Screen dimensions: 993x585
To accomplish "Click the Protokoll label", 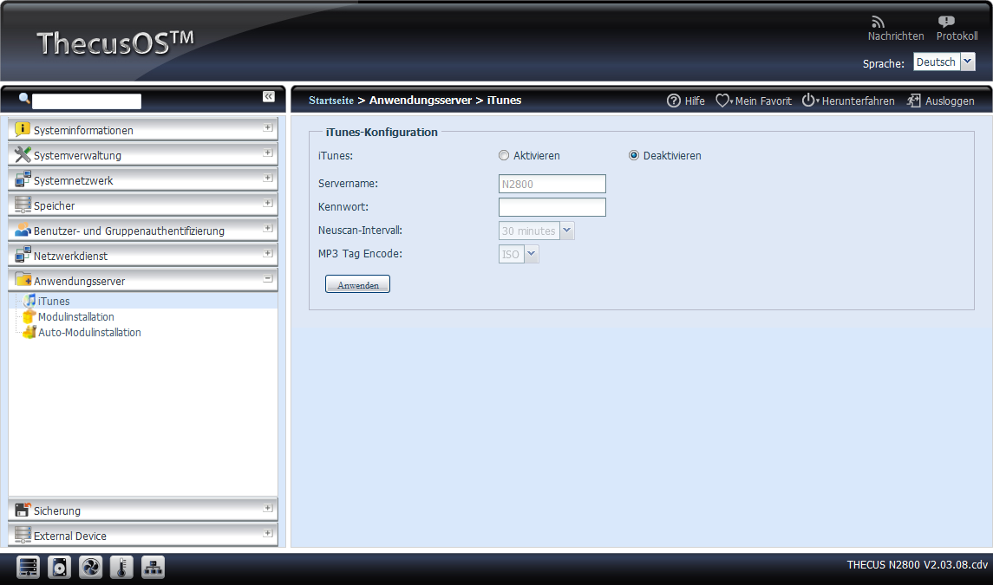I will 957,36.
